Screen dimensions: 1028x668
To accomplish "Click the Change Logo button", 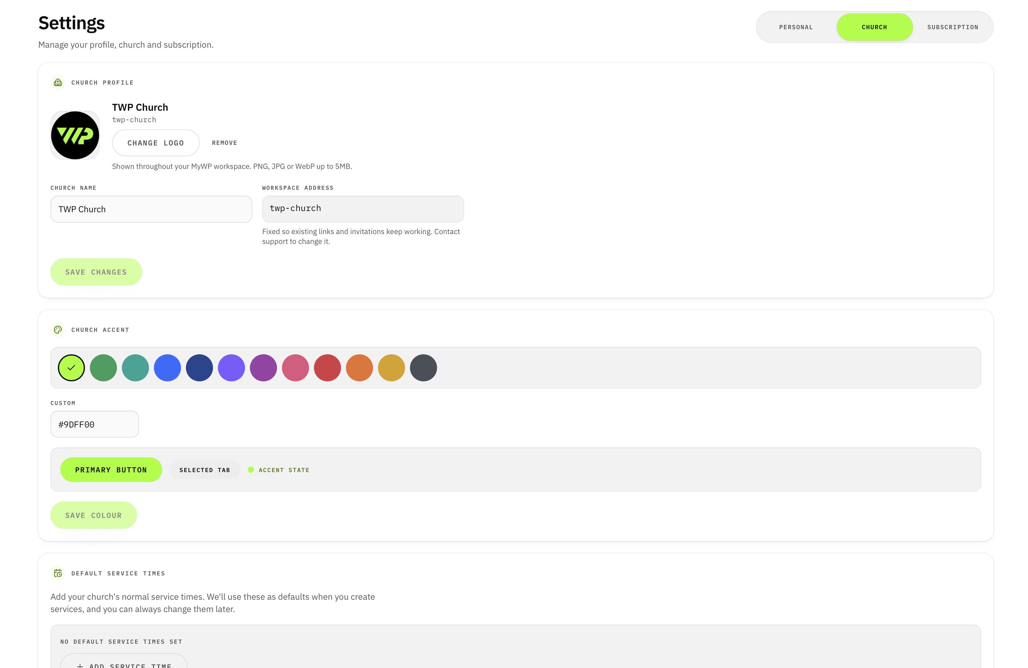I will 155,143.
